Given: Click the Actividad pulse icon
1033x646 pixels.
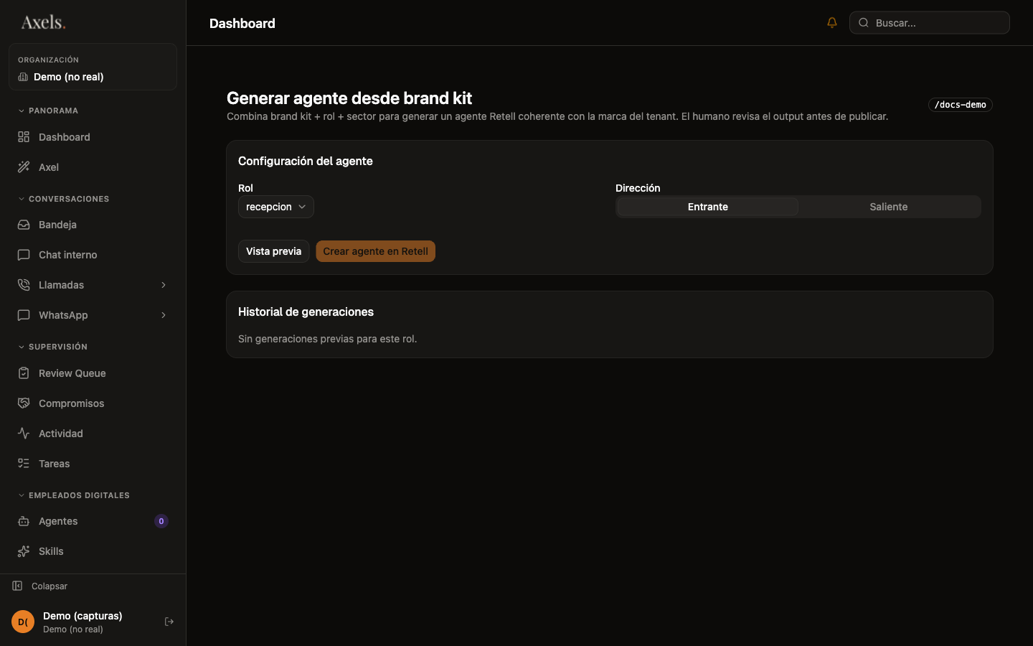Looking at the screenshot, I should [x=24, y=434].
